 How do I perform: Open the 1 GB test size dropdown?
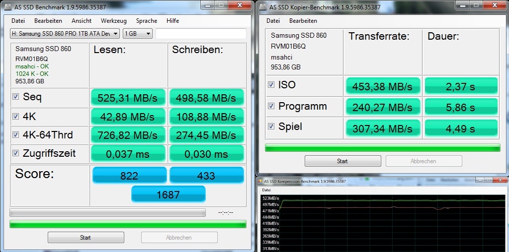138,33
